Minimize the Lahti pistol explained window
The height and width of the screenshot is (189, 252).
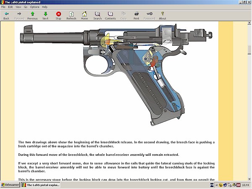[x=240, y=2]
